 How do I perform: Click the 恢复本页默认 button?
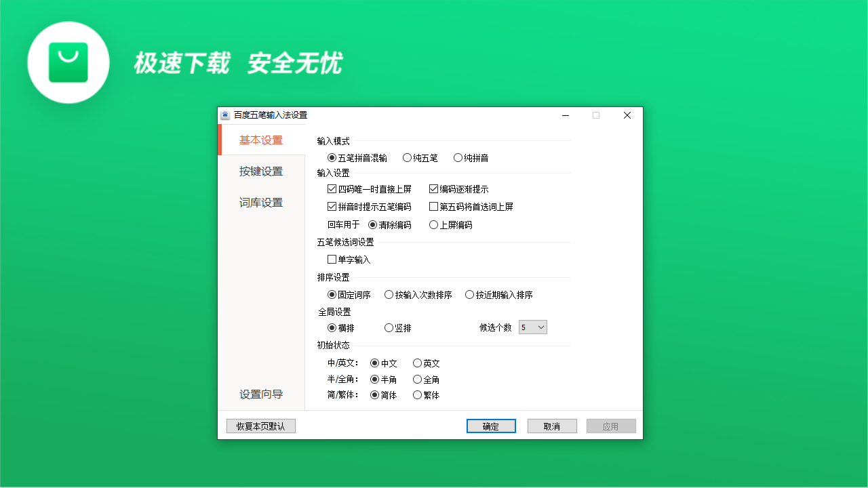(x=261, y=425)
